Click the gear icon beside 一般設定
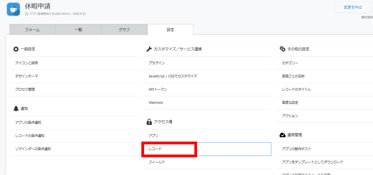This screenshot has height=175, width=373. coord(16,49)
